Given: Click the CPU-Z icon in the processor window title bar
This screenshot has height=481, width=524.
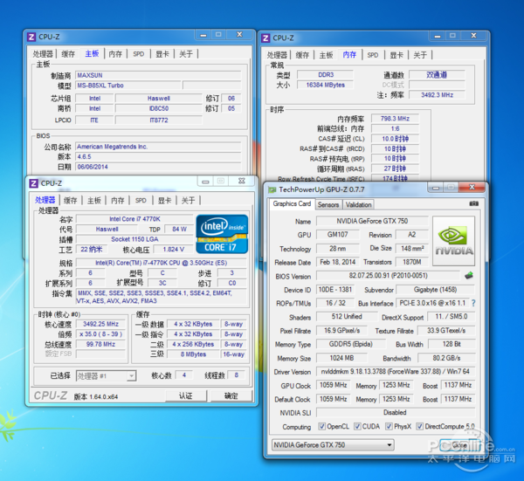Looking at the screenshot, I should (33, 183).
